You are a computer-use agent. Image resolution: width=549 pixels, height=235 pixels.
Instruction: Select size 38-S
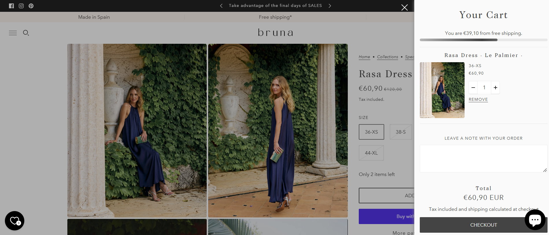(x=400, y=132)
